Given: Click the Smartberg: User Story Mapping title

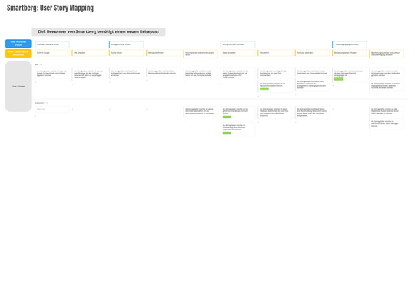Looking at the screenshot, I should (50, 8).
